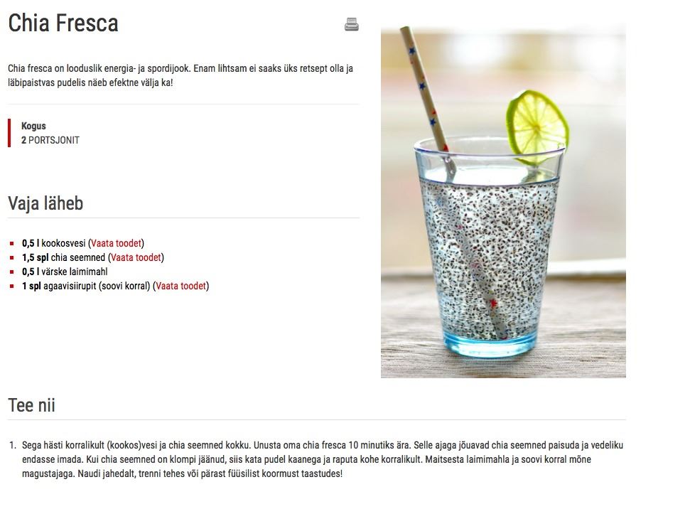Open Vaata toodet link for chia seemned
Image resolution: width=690 pixels, height=509 pixels.
click(136, 257)
